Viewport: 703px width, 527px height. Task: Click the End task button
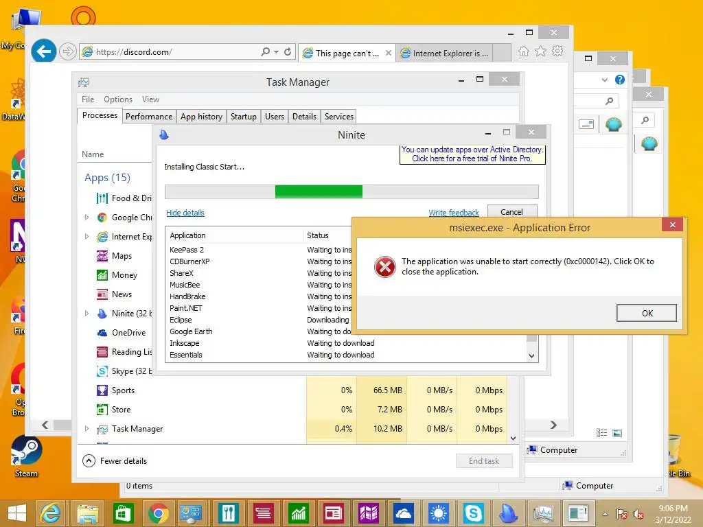(x=484, y=460)
